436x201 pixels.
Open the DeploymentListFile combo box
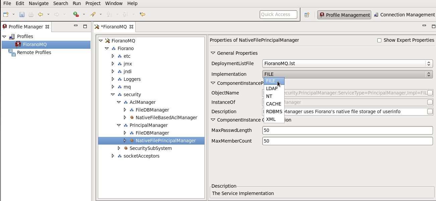click(348, 63)
